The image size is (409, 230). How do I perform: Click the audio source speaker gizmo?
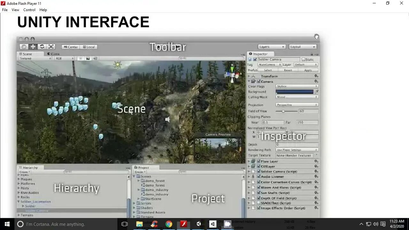tap(167, 119)
